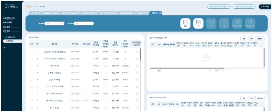Tick the checkbox for row number 8
The image size is (272, 112).
(x=32, y=101)
